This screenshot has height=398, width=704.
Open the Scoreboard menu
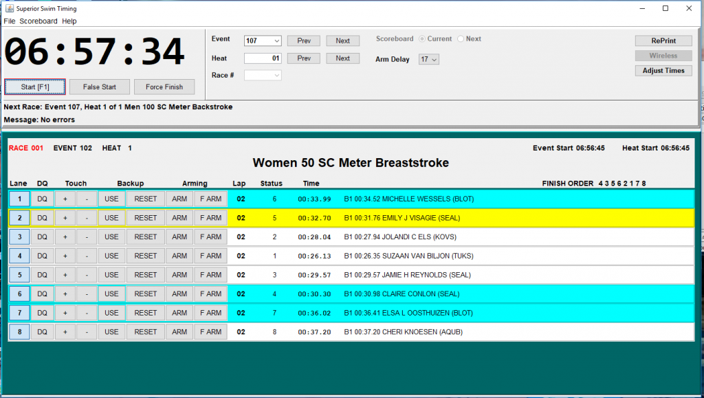pyautogui.click(x=38, y=21)
